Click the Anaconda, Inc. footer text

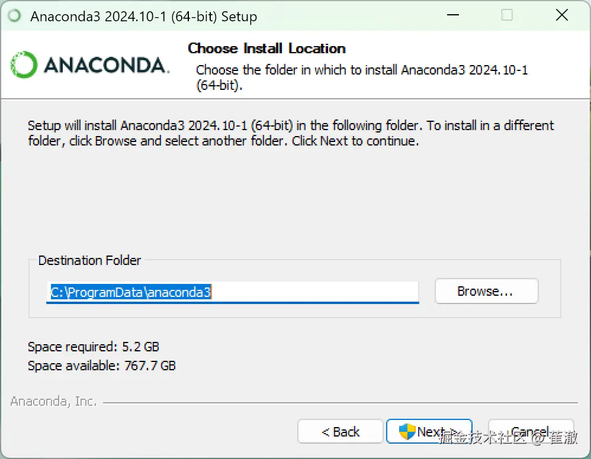[x=53, y=401]
